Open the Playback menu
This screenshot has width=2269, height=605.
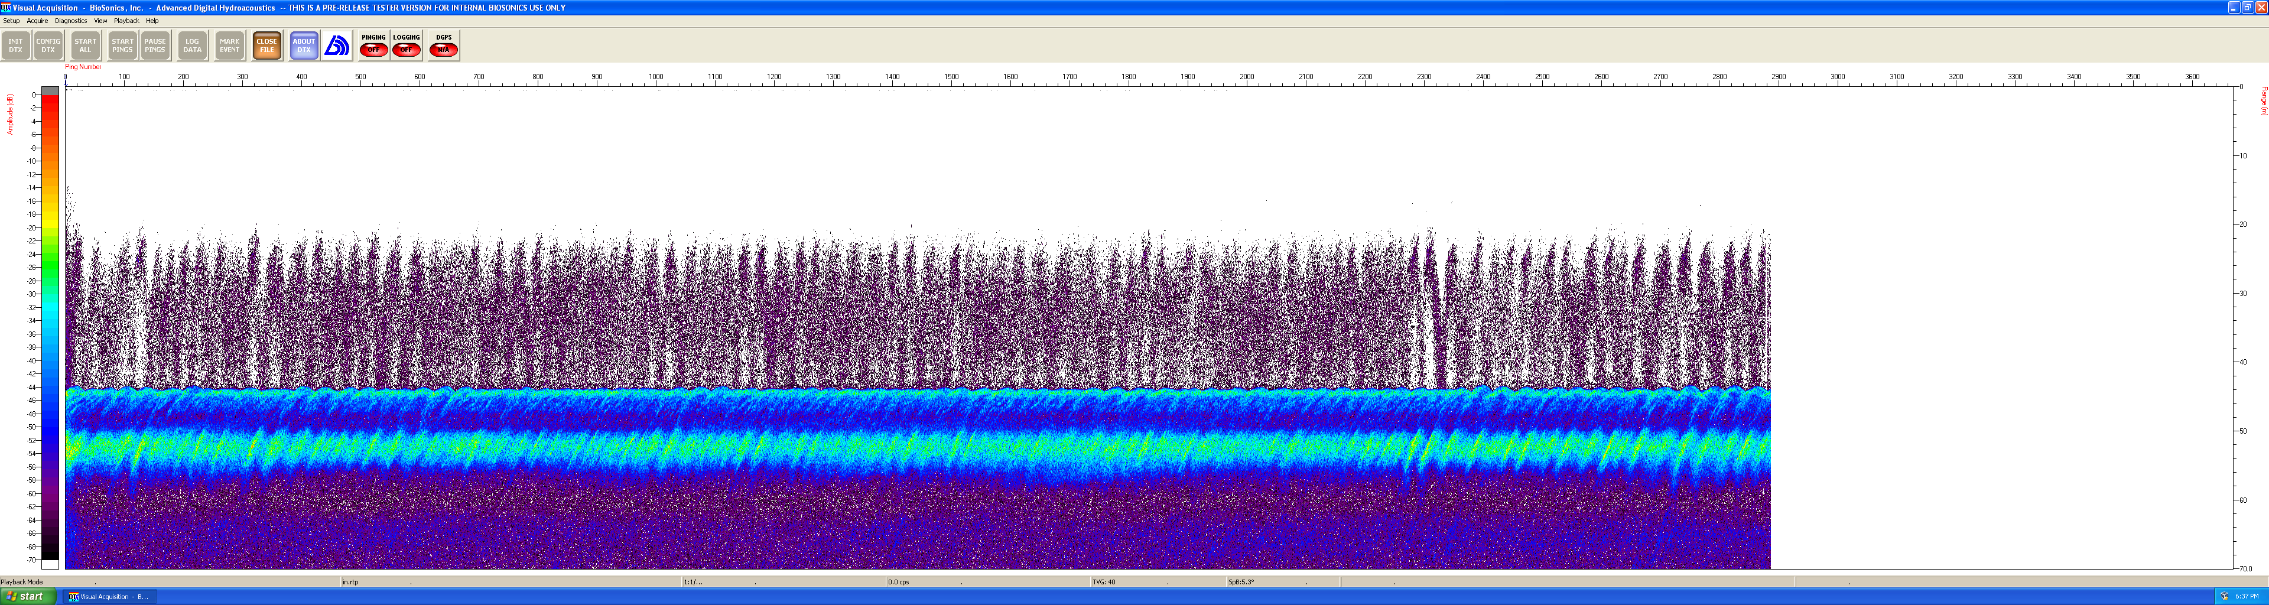pyautogui.click(x=127, y=20)
